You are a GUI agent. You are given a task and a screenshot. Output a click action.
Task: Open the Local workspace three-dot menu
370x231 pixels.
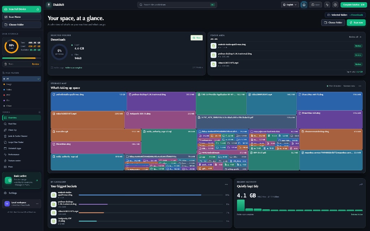(37, 204)
